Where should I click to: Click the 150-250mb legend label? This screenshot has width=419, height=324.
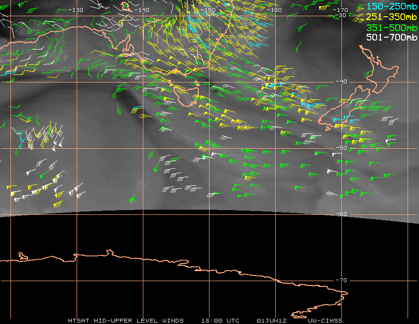point(391,7)
